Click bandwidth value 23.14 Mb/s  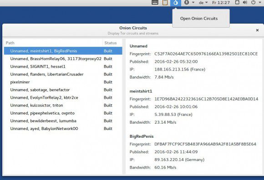(165, 122)
